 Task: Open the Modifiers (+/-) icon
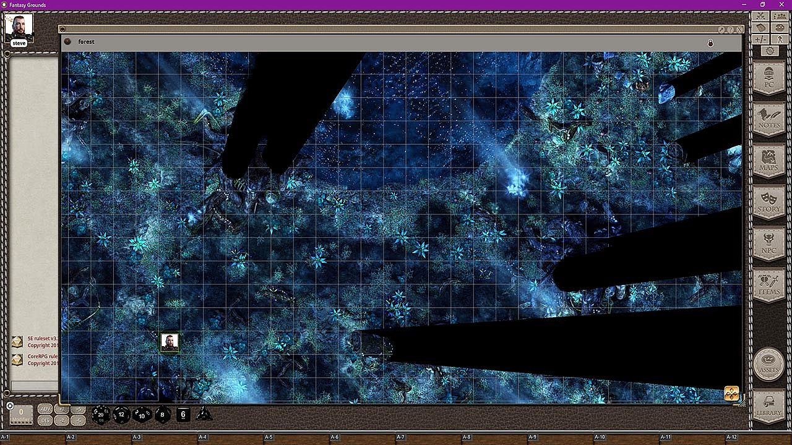coord(760,39)
